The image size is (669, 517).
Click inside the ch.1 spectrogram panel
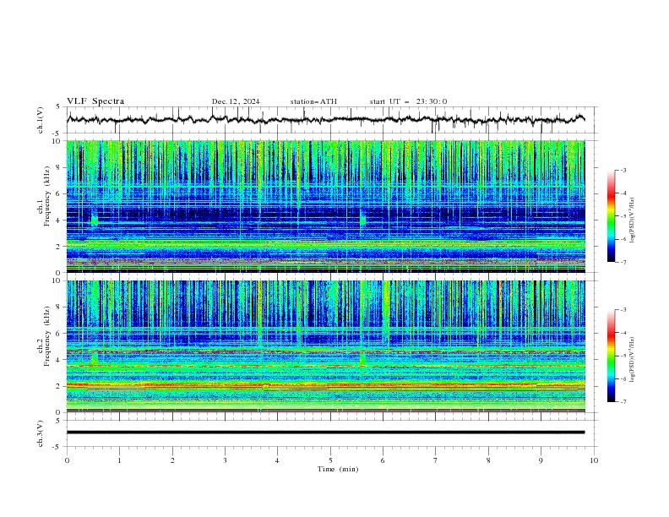(326, 206)
